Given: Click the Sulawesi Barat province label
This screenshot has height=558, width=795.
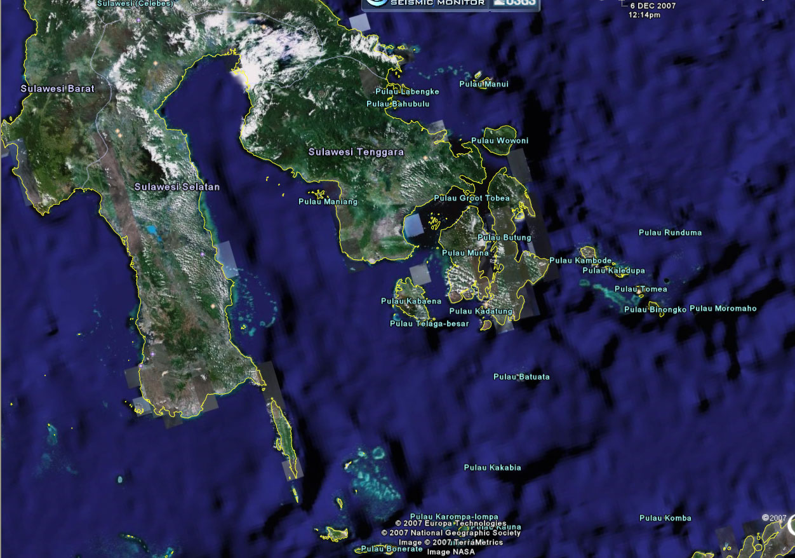Looking at the screenshot, I should [57, 89].
